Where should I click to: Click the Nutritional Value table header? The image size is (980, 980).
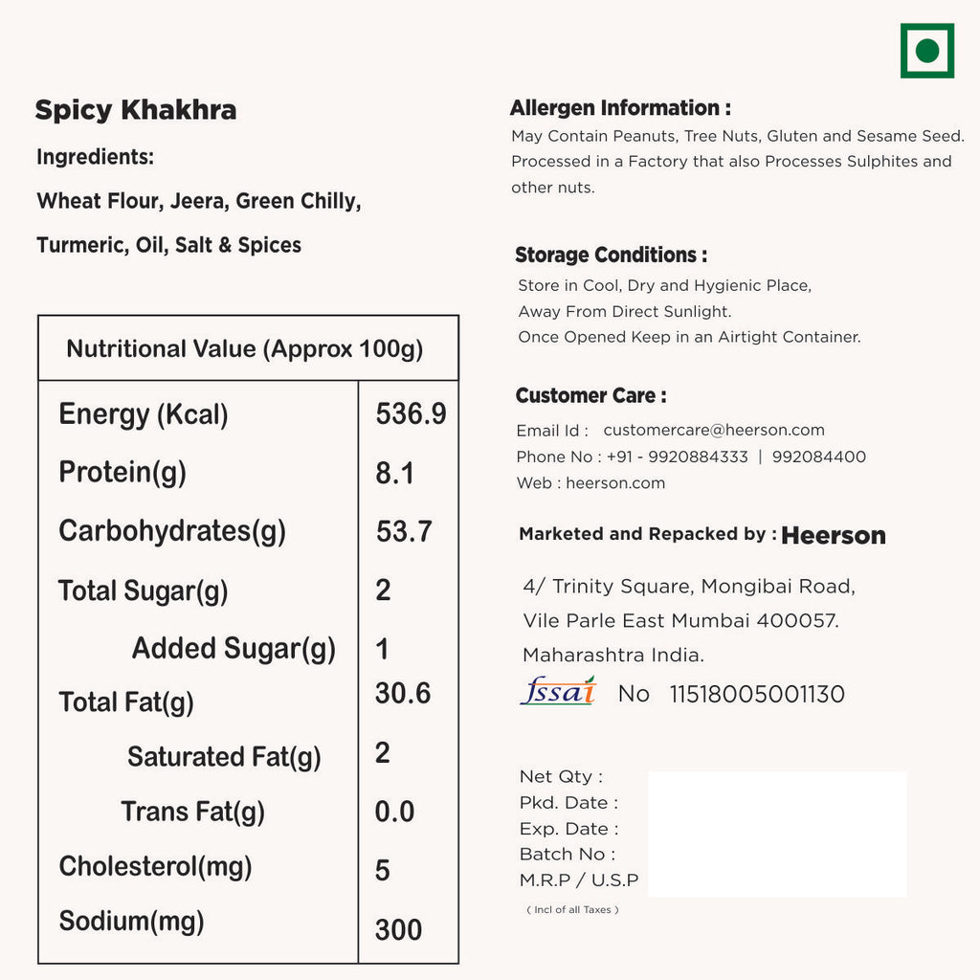[245, 348]
